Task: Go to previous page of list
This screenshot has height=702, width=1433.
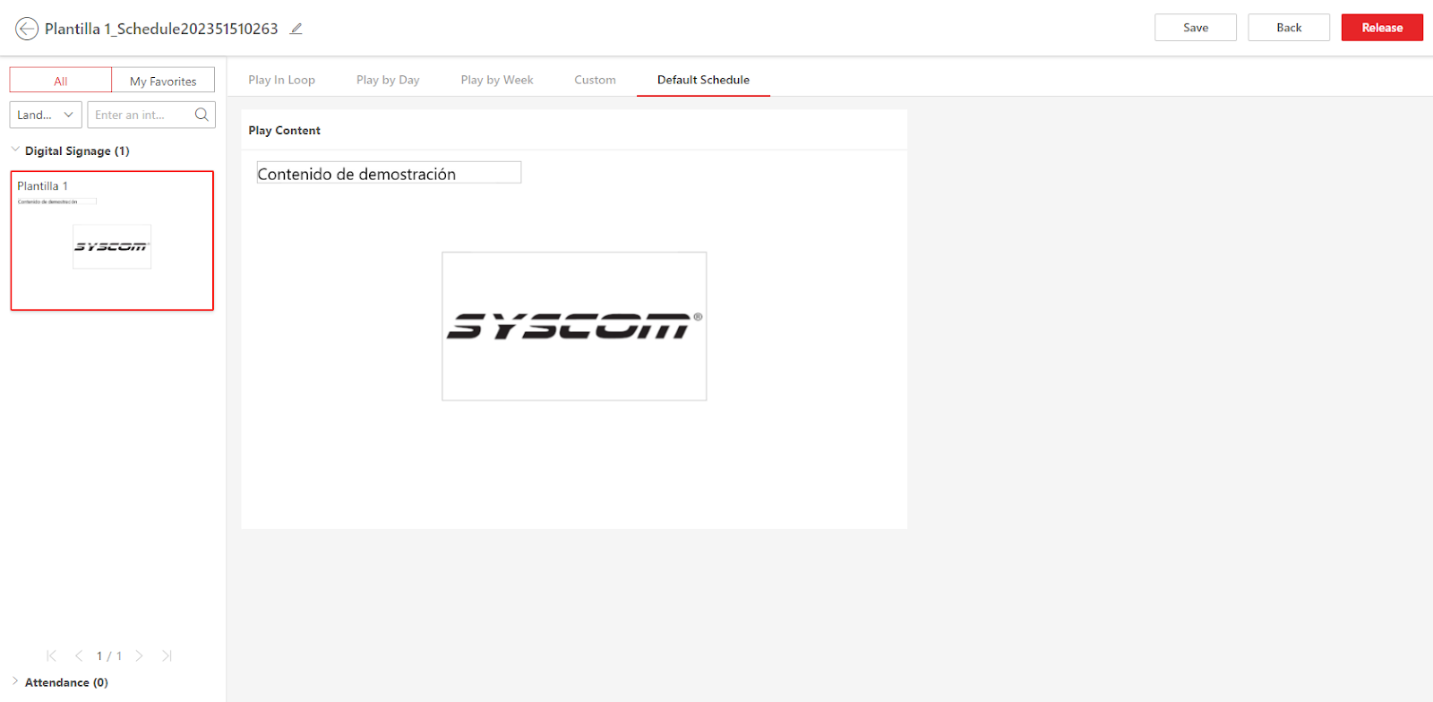Action: (79, 655)
